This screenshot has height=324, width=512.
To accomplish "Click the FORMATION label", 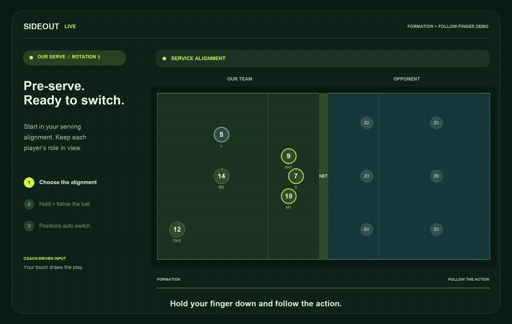I will tap(169, 279).
